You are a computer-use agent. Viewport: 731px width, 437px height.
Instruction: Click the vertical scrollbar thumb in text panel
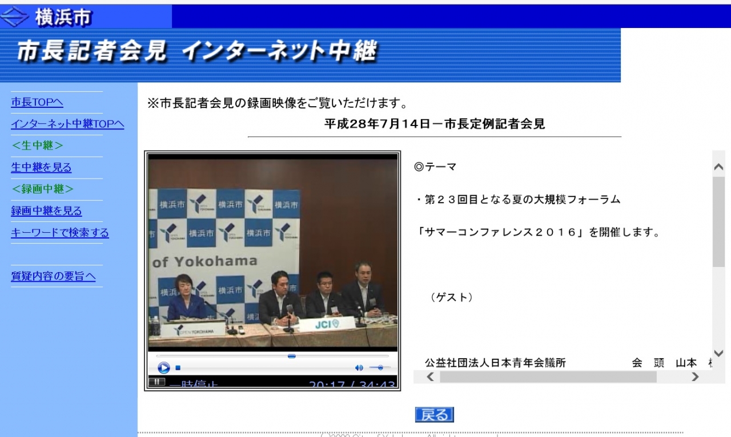tap(718, 221)
